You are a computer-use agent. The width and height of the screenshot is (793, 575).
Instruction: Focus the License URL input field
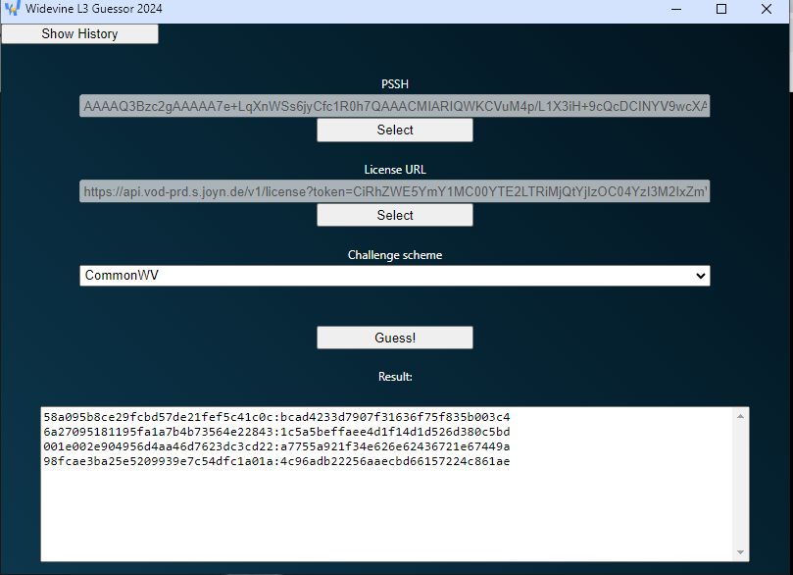pyautogui.click(x=394, y=191)
